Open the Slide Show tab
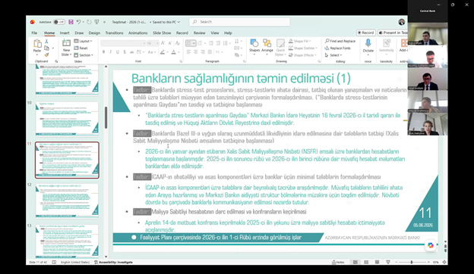Viewport: 474px width, 274px height. click(162, 33)
